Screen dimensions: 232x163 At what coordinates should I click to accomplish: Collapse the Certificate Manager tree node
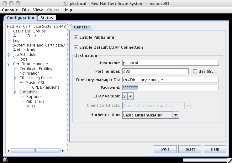[x=8, y=64]
